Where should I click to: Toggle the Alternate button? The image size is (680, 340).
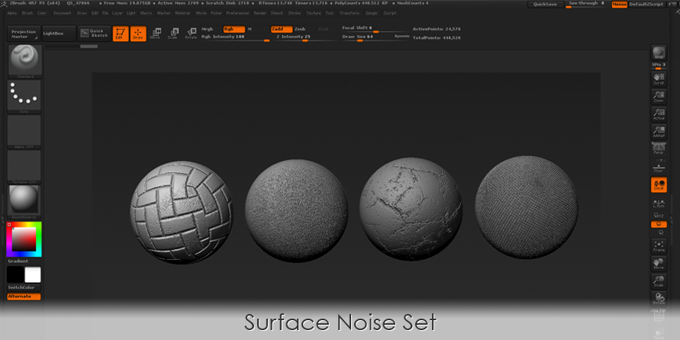pos(24,297)
